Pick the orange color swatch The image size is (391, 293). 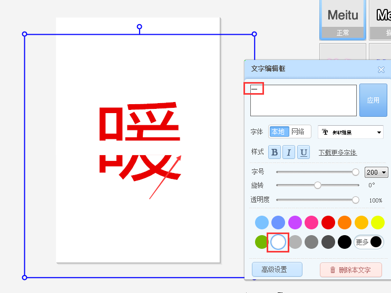[345, 223]
